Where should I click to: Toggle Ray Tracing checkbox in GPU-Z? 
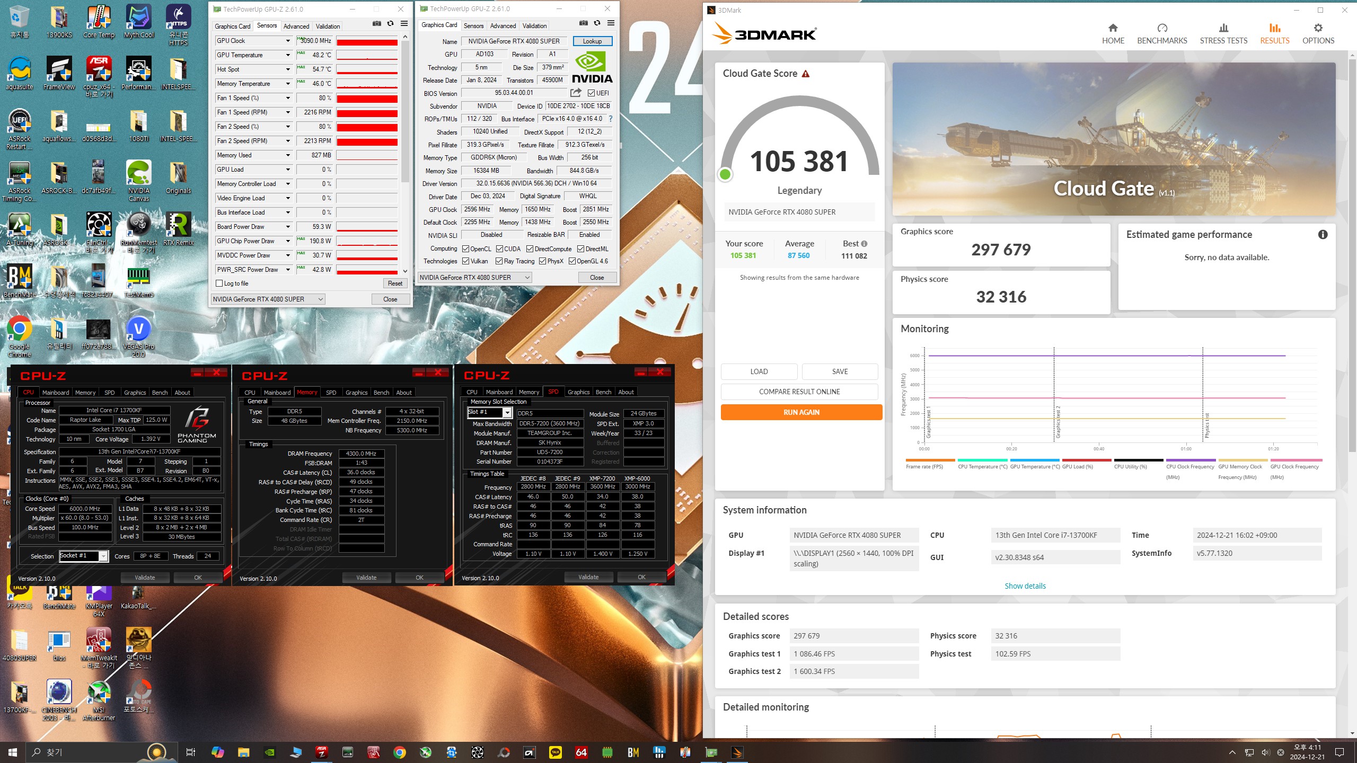click(499, 261)
